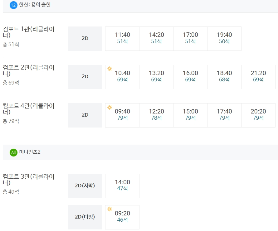Select the 17:00 showtime in 컴포트 1관
Viewport: 278px width, 231px height.
click(x=190, y=38)
